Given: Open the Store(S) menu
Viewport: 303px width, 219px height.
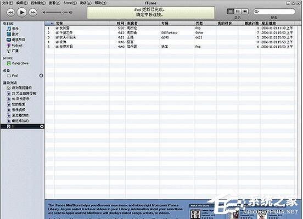Looking at the screenshot, I should pyautogui.click(x=70, y=3).
